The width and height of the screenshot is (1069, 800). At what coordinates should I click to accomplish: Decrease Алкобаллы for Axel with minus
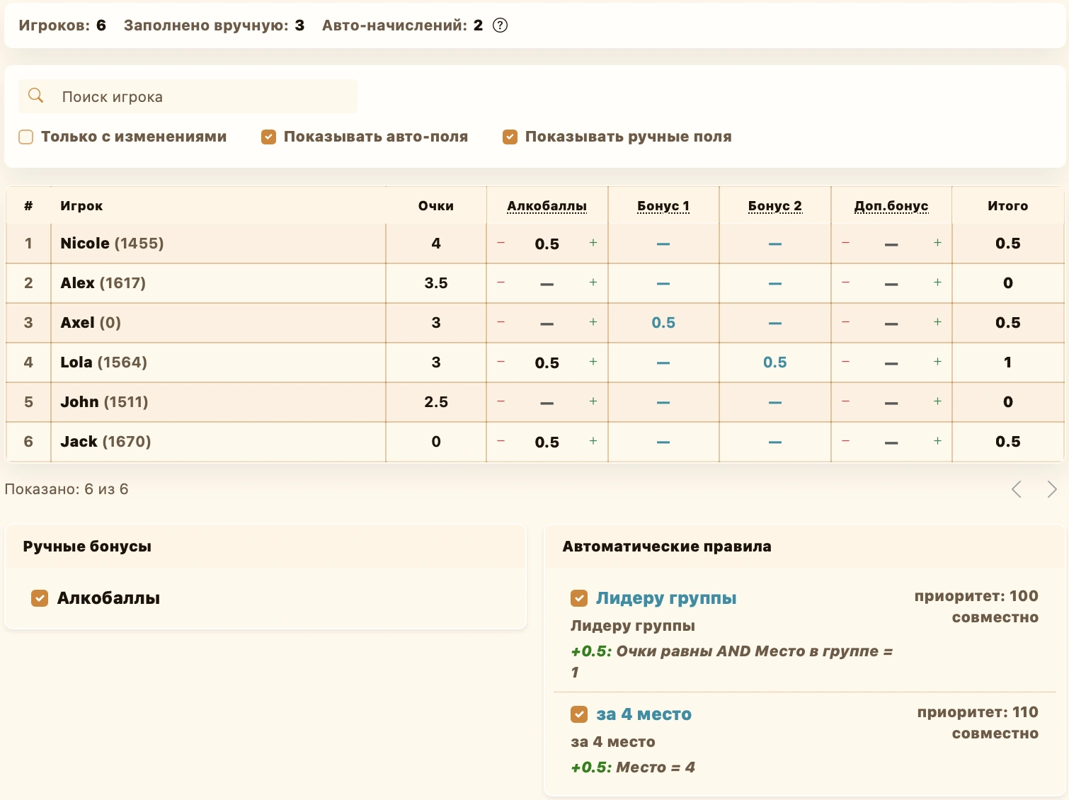pyautogui.click(x=501, y=322)
